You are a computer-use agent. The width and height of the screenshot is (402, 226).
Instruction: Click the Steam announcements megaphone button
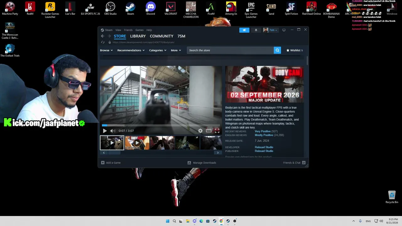coord(244,30)
